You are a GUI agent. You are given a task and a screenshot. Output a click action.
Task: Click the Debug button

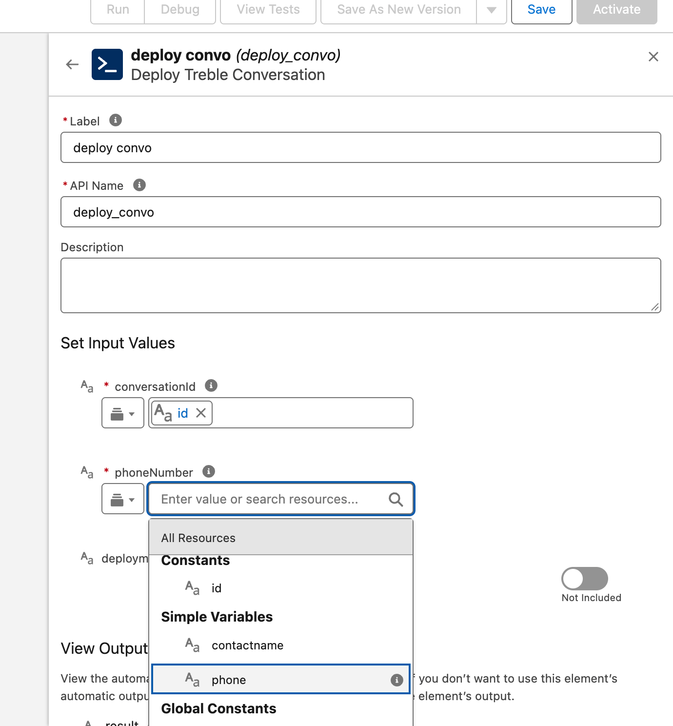(180, 10)
